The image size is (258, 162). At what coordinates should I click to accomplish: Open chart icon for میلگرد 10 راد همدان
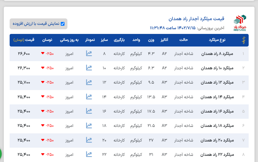(89, 68)
